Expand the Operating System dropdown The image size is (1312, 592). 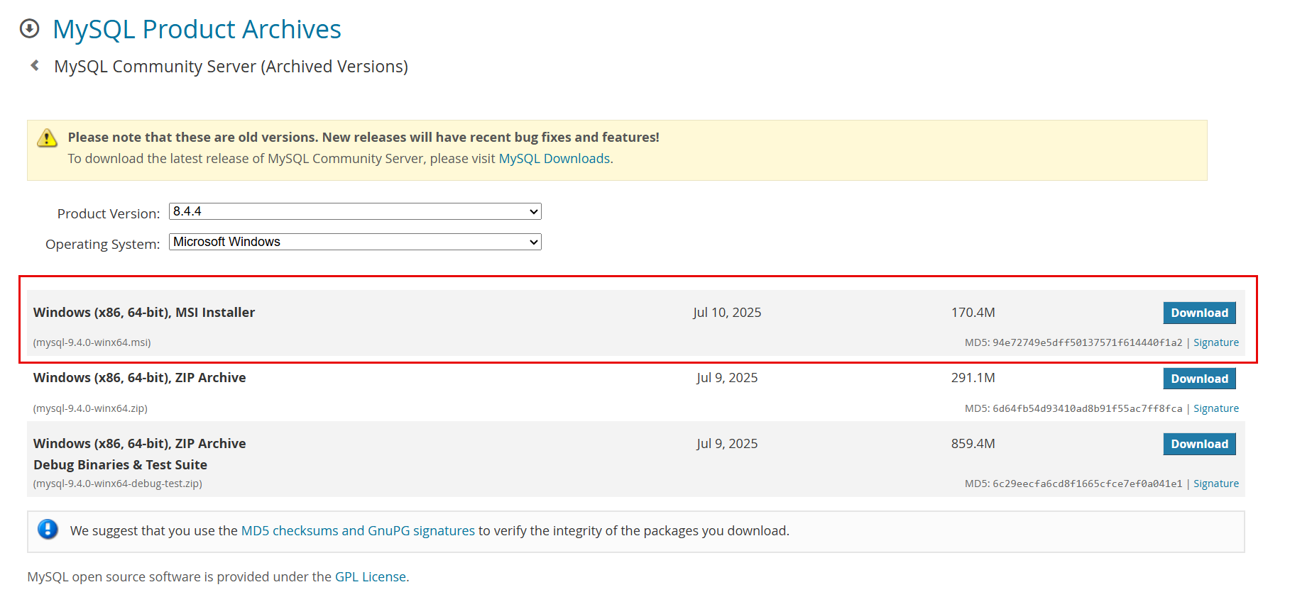click(355, 242)
